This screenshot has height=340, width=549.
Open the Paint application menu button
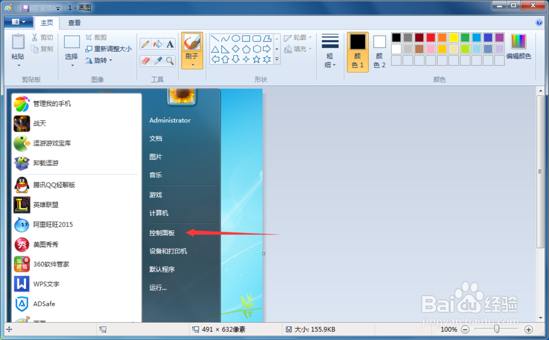19,22
